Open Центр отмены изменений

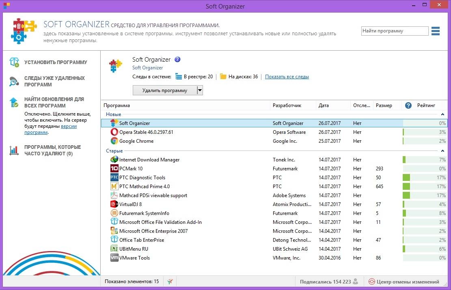coord(408,281)
